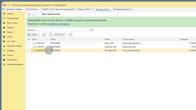Click the Начислено column header
The image size is (196, 110).
[x=184, y=39]
